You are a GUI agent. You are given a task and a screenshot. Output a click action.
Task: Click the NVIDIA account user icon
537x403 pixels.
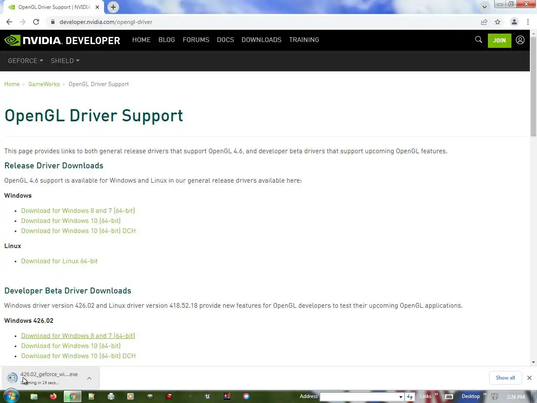coord(520,40)
